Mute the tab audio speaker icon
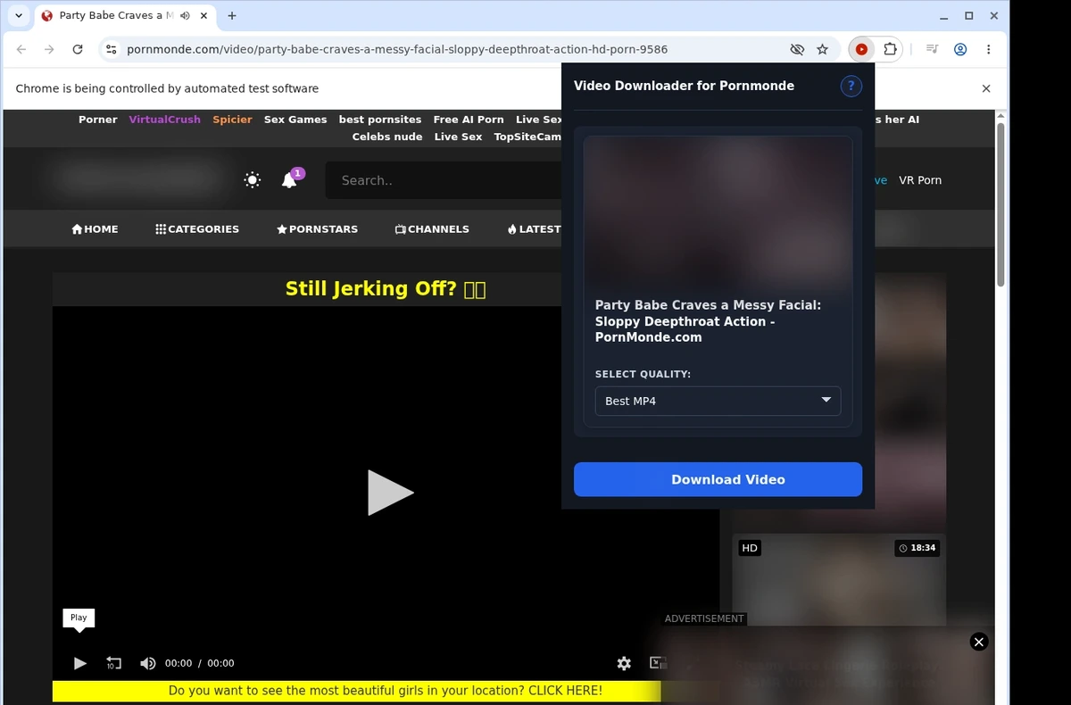Screen dimensions: 1071x705 pos(185,16)
